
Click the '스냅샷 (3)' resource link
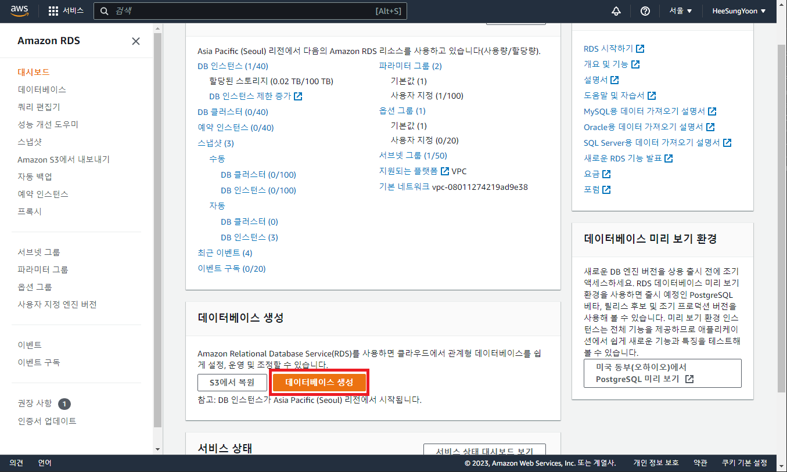pyautogui.click(x=215, y=143)
